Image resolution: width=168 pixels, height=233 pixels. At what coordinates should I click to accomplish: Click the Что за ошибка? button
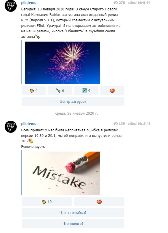point(73,213)
